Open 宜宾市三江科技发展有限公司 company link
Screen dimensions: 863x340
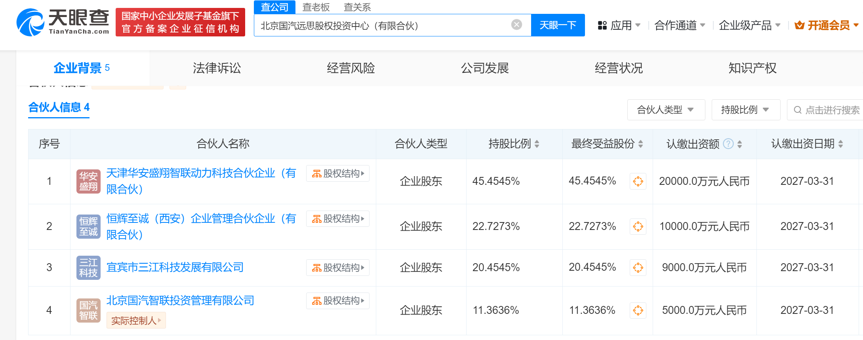(175, 268)
